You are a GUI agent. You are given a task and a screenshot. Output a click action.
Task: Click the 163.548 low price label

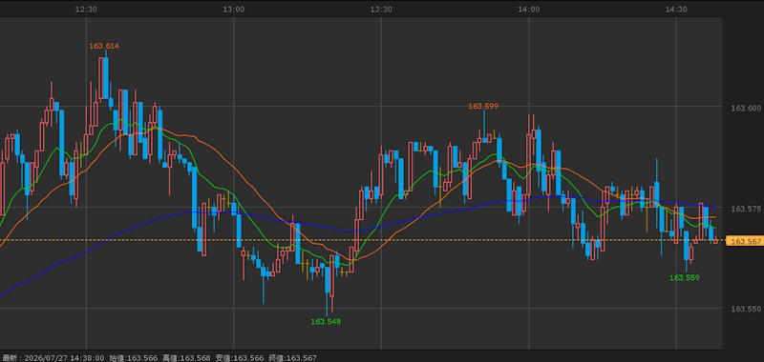point(326,321)
